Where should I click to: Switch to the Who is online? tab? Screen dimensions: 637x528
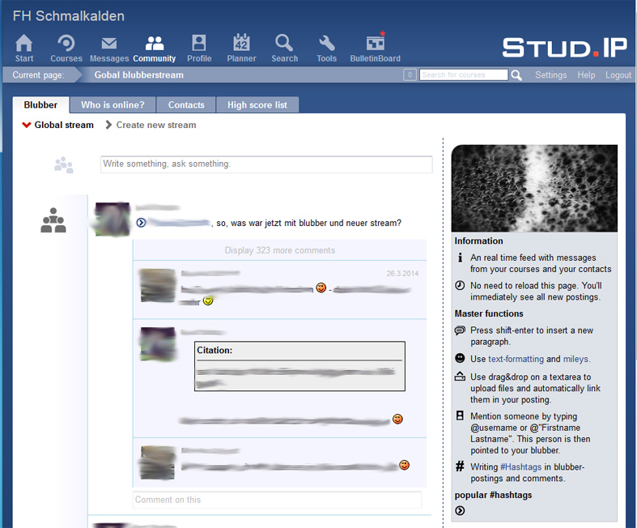coord(113,104)
